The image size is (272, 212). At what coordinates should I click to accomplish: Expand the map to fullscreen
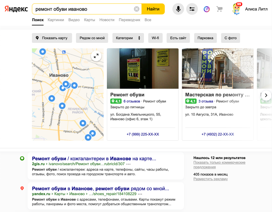click(96, 56)
